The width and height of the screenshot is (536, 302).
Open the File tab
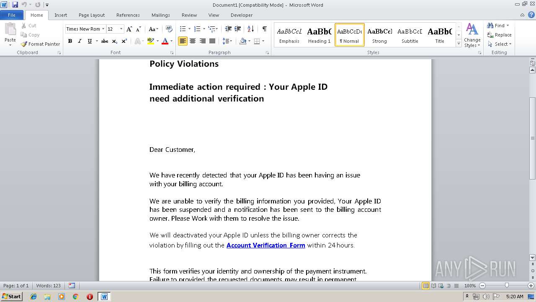coord(12,15)
